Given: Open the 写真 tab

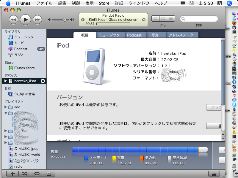Looking at the screenshot, I should [155, 35].
